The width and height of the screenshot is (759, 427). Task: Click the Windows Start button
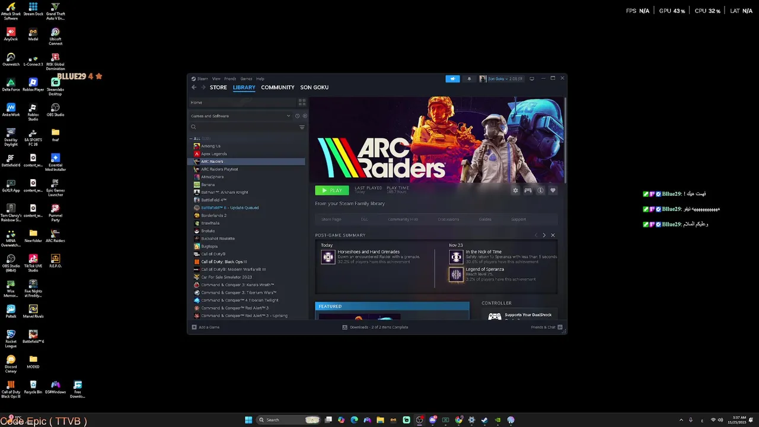[x=248, y=420]
